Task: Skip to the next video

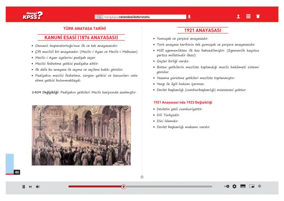Action: coord(30,187)
